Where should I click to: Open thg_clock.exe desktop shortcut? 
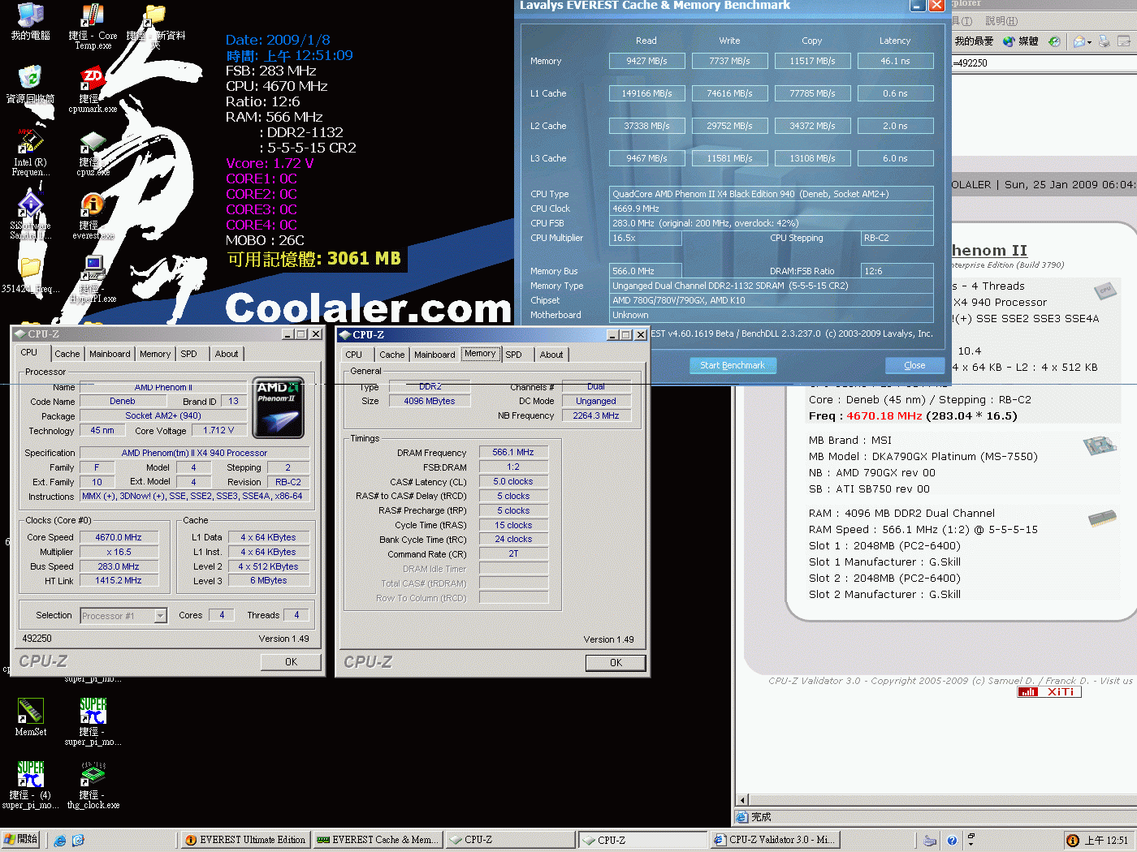pyautogui.click(x=93, y=785)
